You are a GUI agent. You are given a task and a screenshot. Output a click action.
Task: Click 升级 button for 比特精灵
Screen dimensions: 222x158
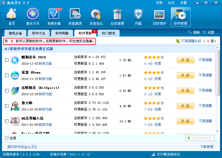185,91
